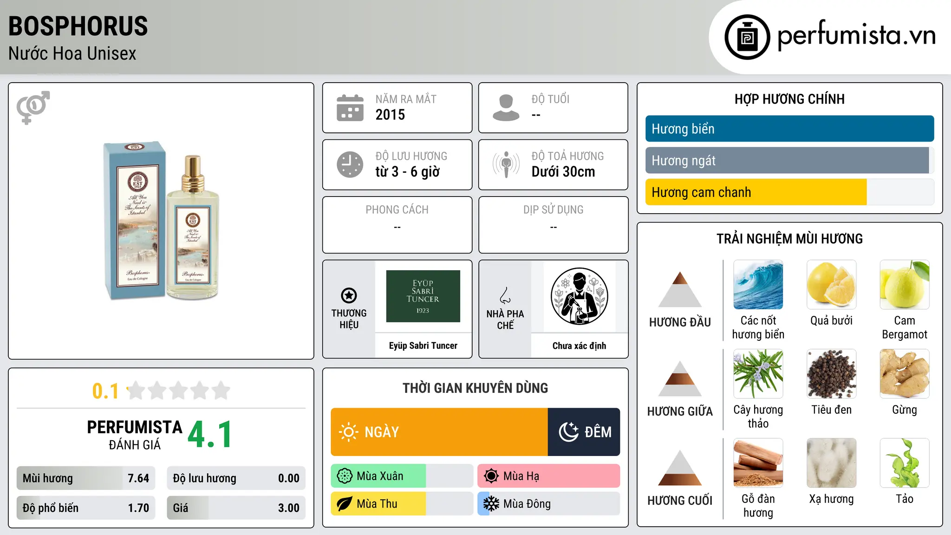951x535 pixels.
Task: Click the TRẢI NGHIỆM MÙI HƯƠNG heading
Action: pos(789,239)
